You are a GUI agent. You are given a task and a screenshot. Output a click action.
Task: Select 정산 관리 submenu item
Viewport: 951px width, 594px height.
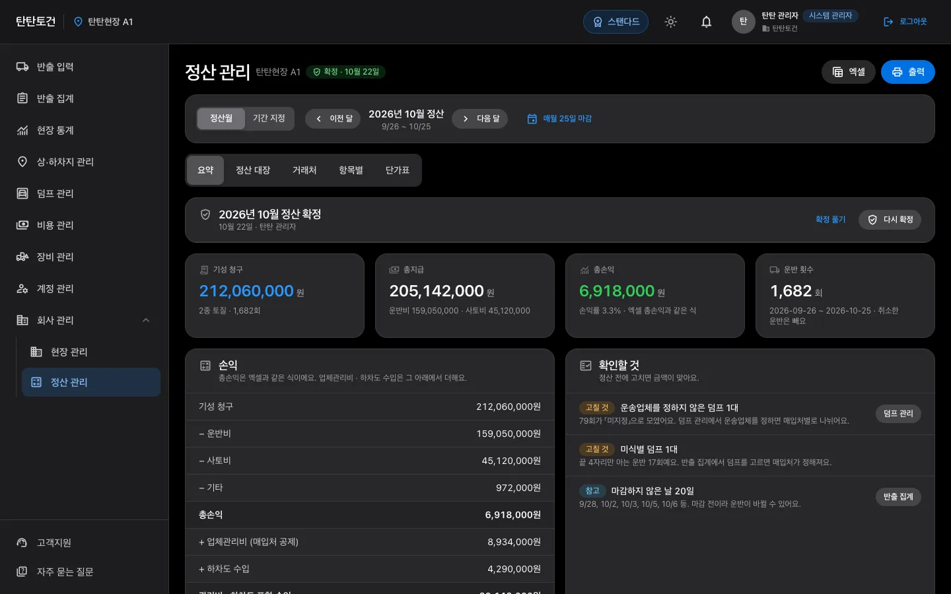pyautogui.click(x=91, y=382)
